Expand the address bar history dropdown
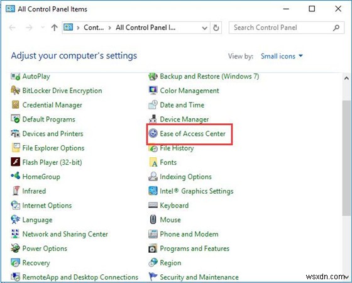 coord(204,28)
